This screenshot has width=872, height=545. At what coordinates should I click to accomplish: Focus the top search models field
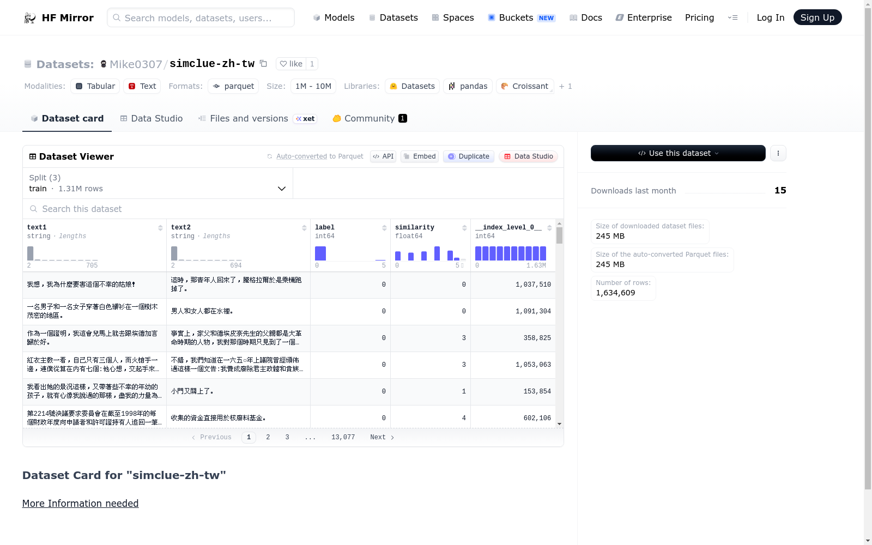[x=201, y=17]
